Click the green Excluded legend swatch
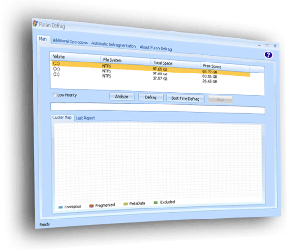 coord(155,202)
